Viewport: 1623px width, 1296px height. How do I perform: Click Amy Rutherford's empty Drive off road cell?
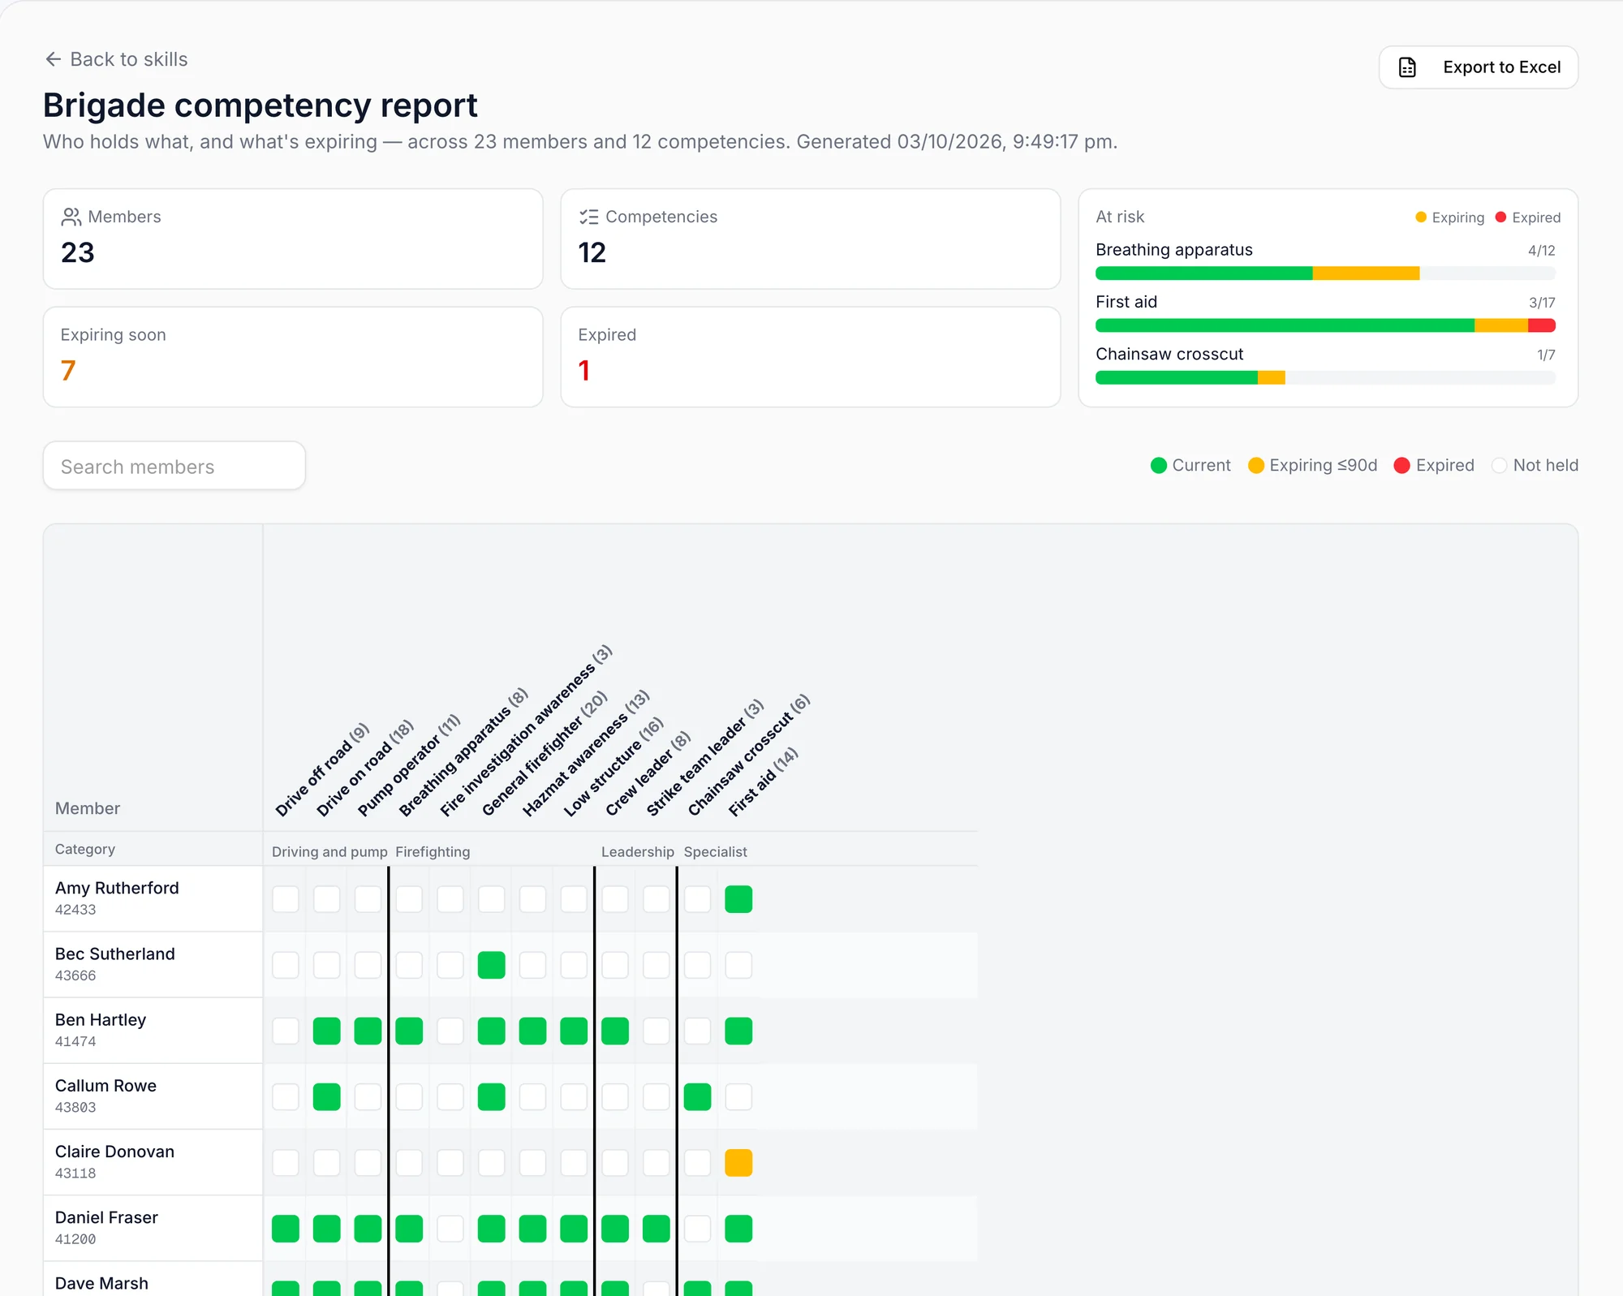pyautogui.click(x=286, y=899)
